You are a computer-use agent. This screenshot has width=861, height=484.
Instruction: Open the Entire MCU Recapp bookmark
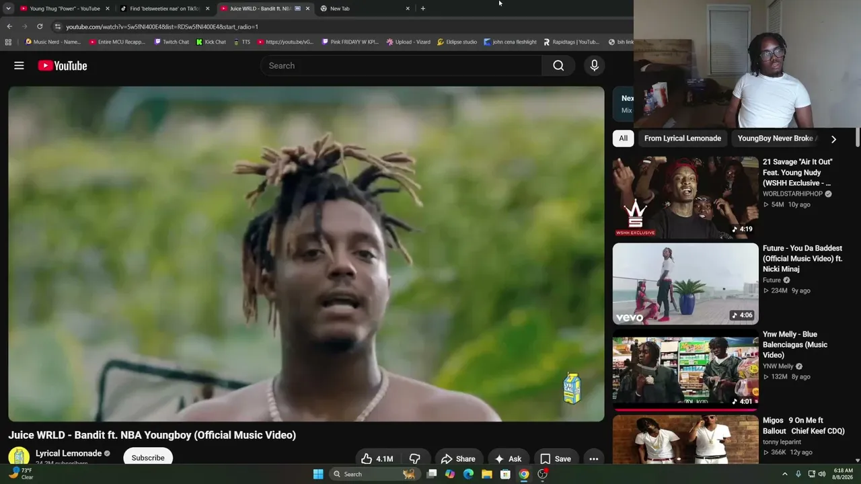117,42
